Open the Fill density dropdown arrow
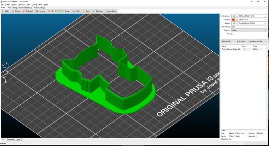 (266, 27)
